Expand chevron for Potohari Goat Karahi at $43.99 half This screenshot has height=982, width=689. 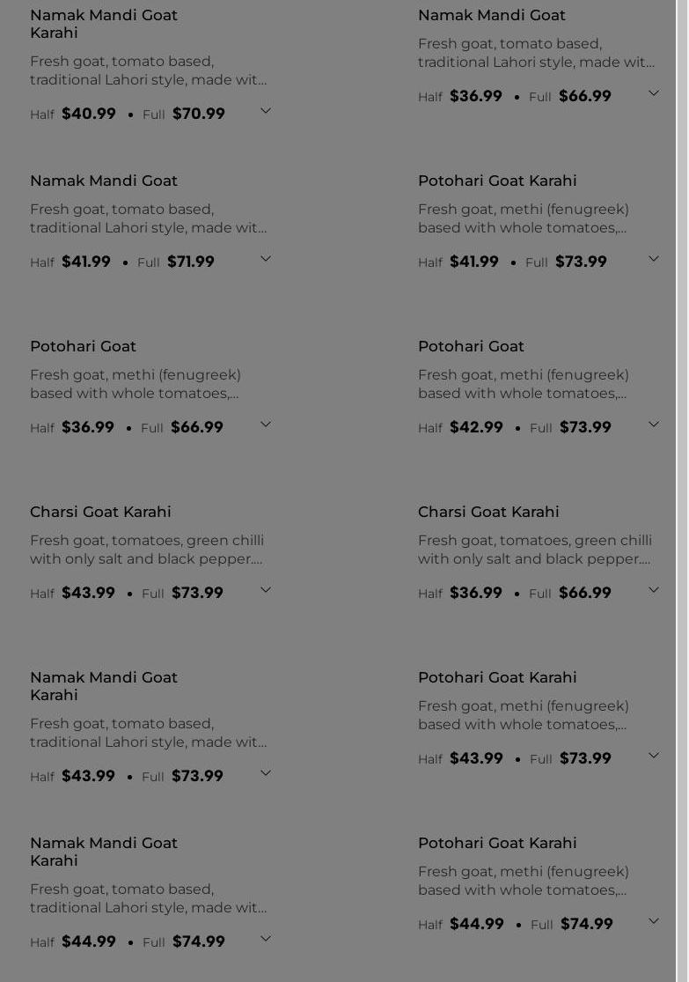click(653, 756)
